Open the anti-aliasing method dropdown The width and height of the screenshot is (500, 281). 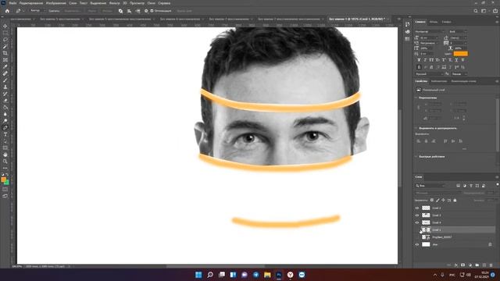460,74
